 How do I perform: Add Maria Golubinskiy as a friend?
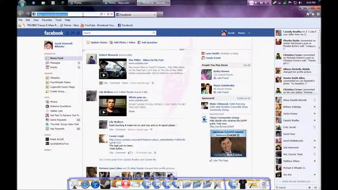(221, 92)
